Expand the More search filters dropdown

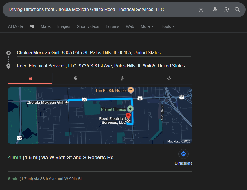click(x=147, y=26)
